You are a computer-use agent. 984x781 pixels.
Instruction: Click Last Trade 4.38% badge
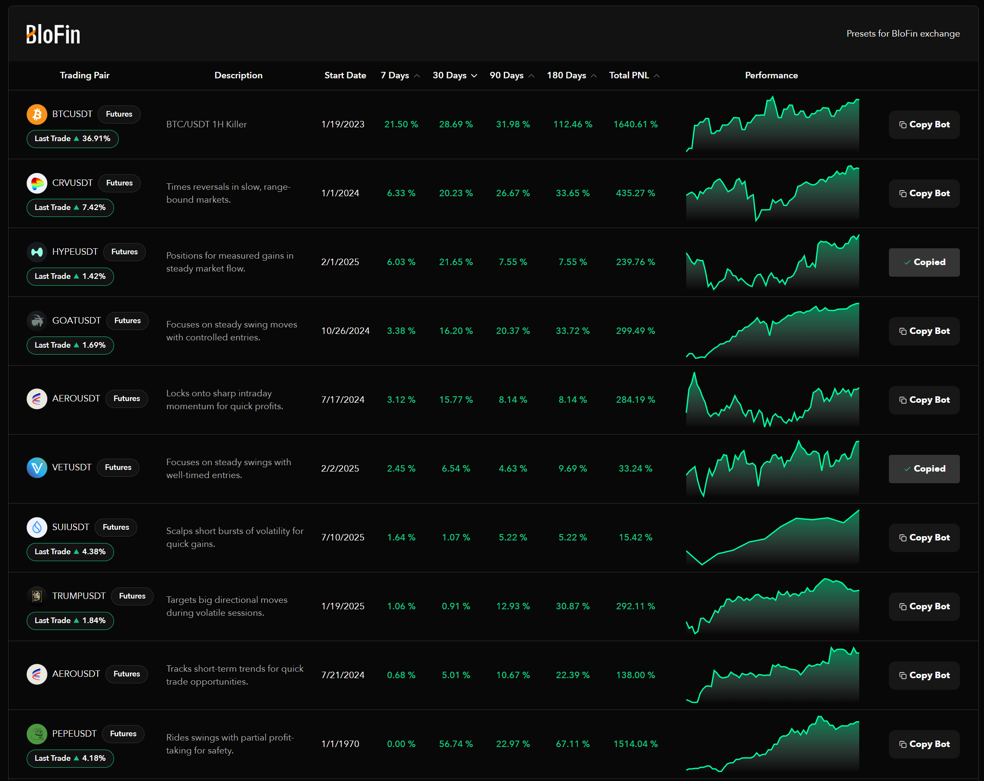(70, 553)
